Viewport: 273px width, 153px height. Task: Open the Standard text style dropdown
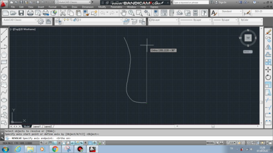[x=229, y=11]
